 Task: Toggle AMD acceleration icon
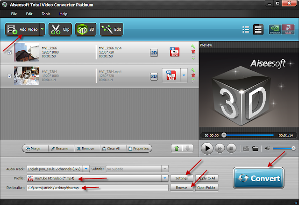(x=288, y=29)
